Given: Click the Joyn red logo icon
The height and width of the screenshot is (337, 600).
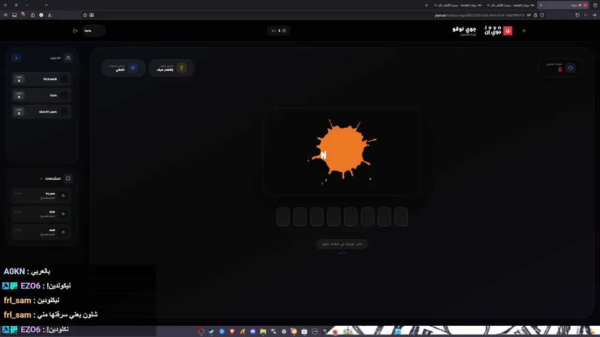Looking at the screenshot, I should 507,30.
